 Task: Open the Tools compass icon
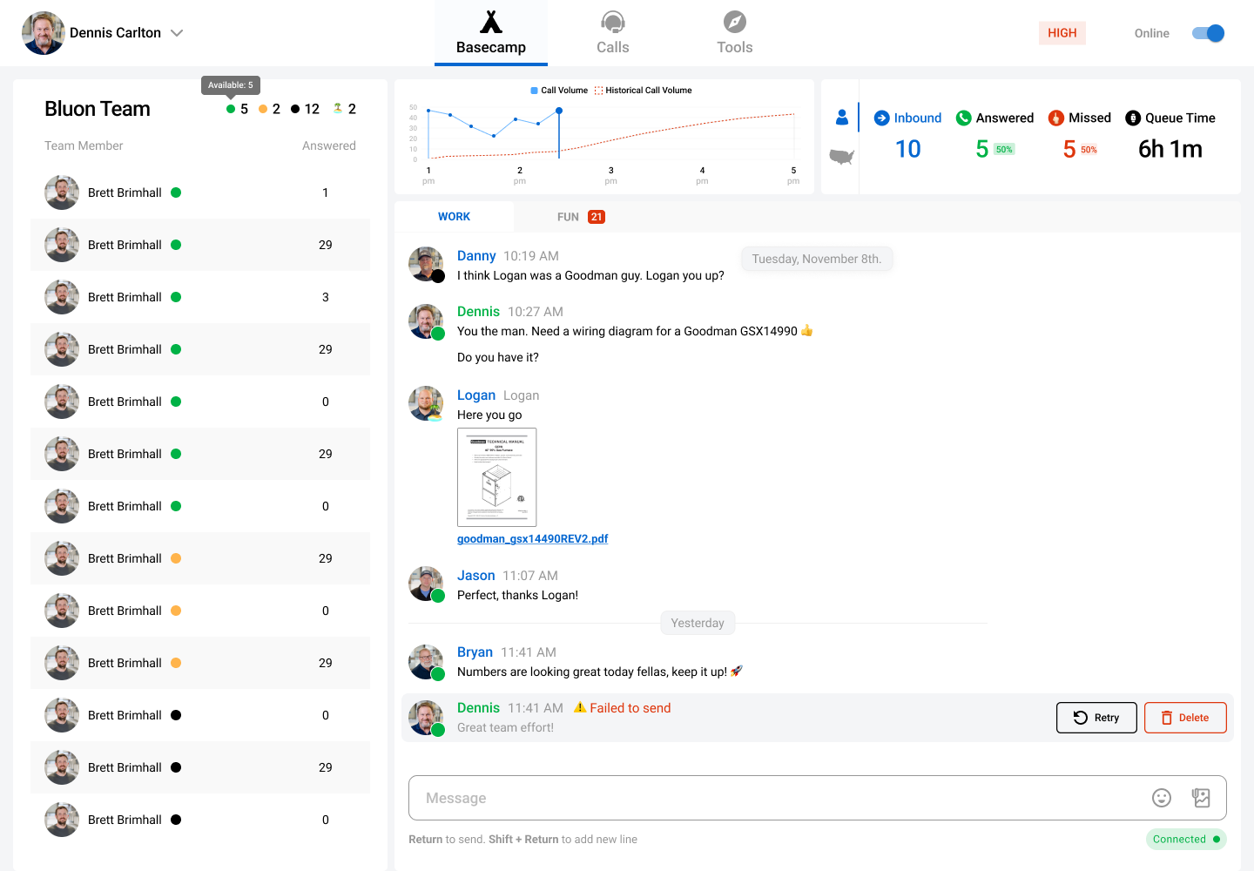click(734, 23)
